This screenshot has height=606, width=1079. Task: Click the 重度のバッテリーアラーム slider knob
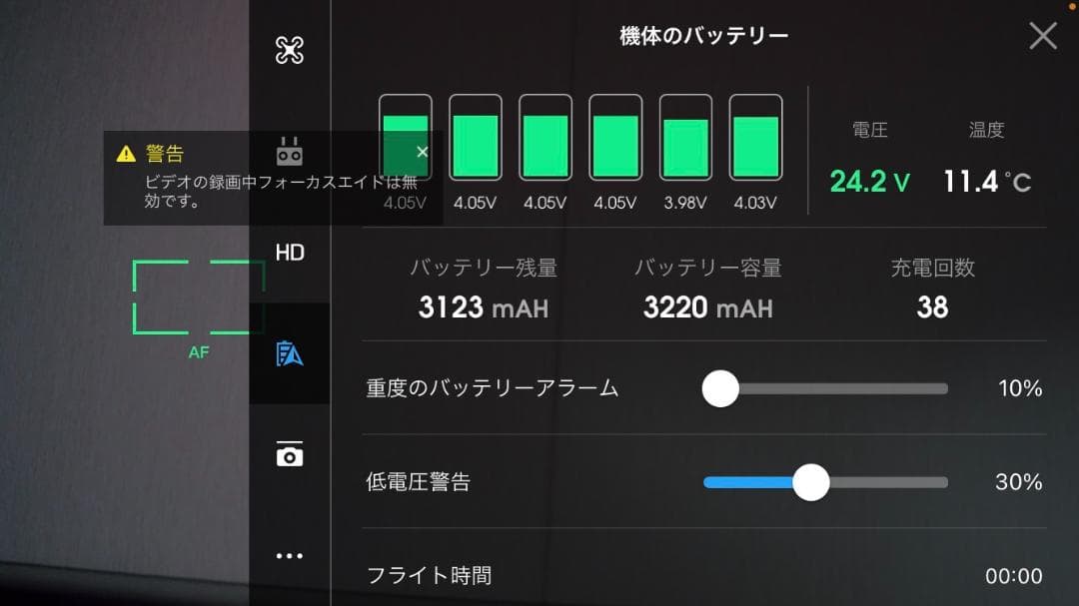720,388
